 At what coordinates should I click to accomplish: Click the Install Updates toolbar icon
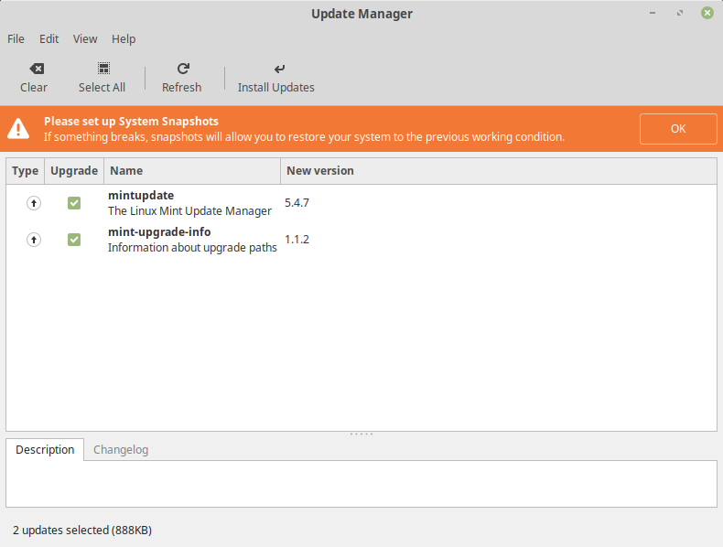click(278, 69)
